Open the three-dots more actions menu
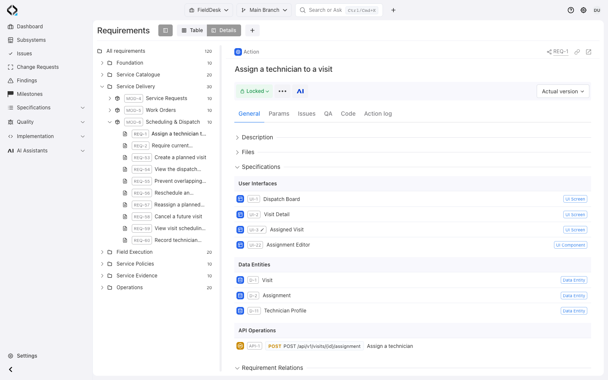Viewport: 608px width, 380px height. point(282,91)
